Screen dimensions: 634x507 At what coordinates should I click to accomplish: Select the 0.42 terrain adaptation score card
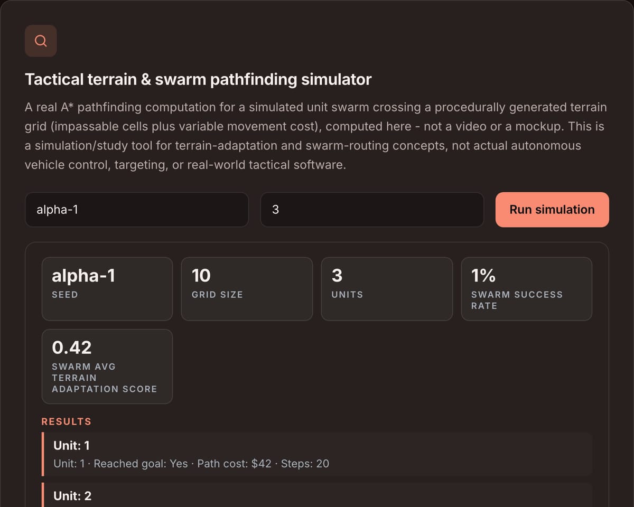[x=107, y=367]
